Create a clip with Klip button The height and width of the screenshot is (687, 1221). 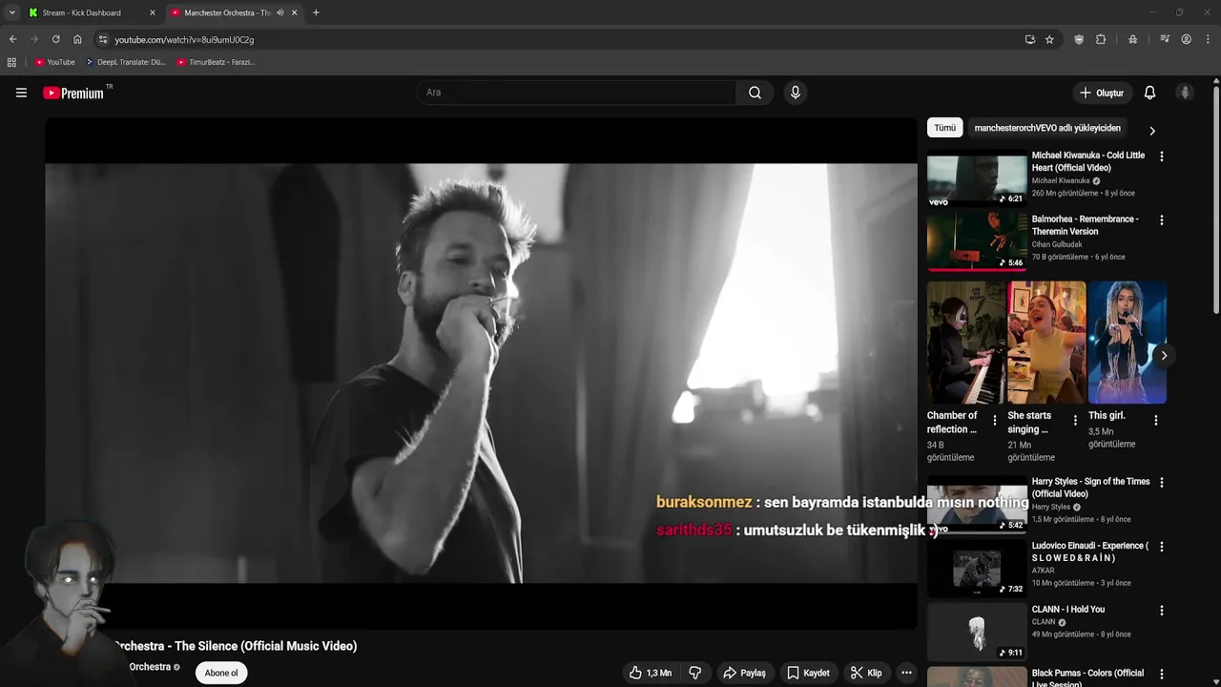[x=866, y=673]
